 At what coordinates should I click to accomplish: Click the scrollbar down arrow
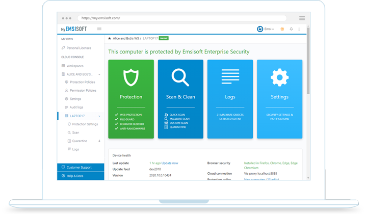tap(308, 178)
